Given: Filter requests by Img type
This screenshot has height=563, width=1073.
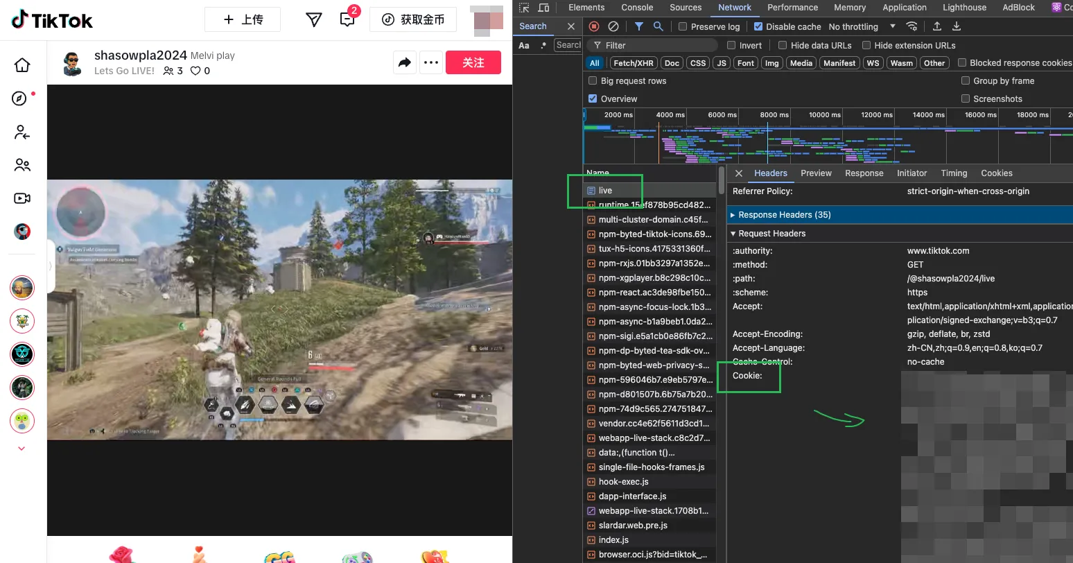Looking at the screenshot, I should 771,63.
